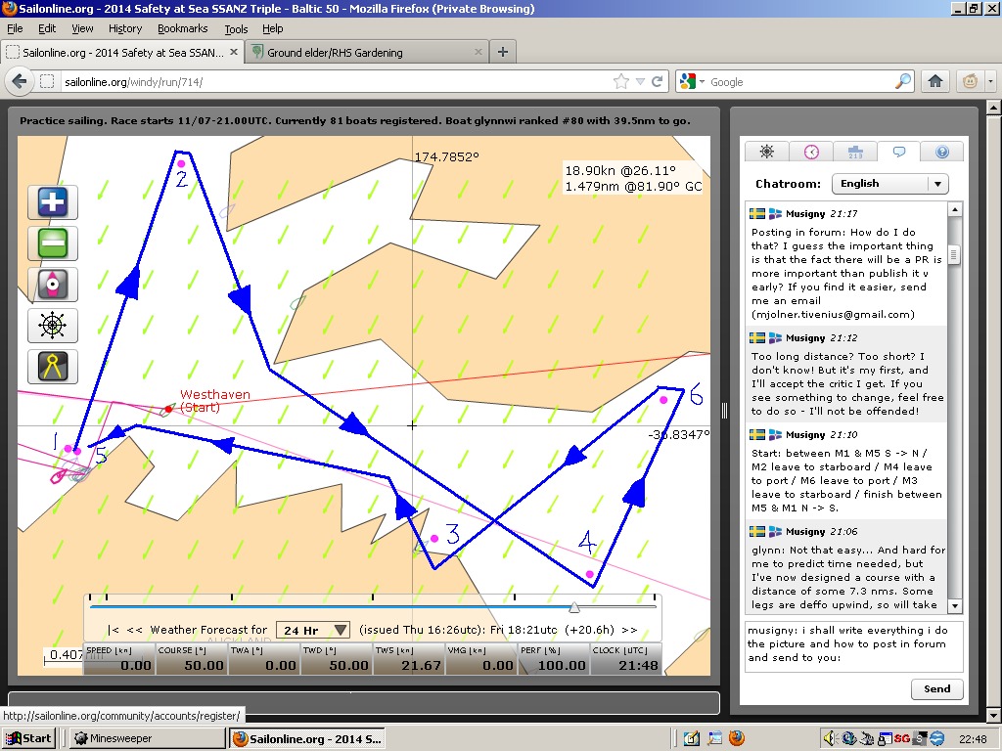Close the Sailonline.org tab

[x=234, y=52]
